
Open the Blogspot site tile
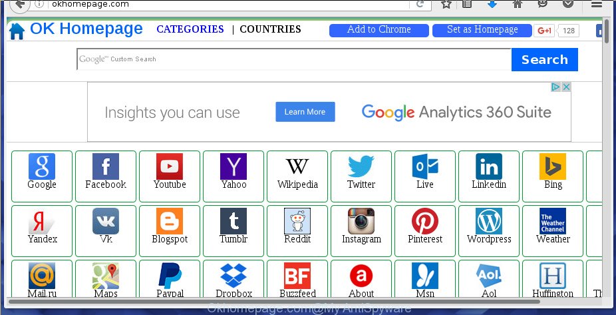(x=170, y=231)
